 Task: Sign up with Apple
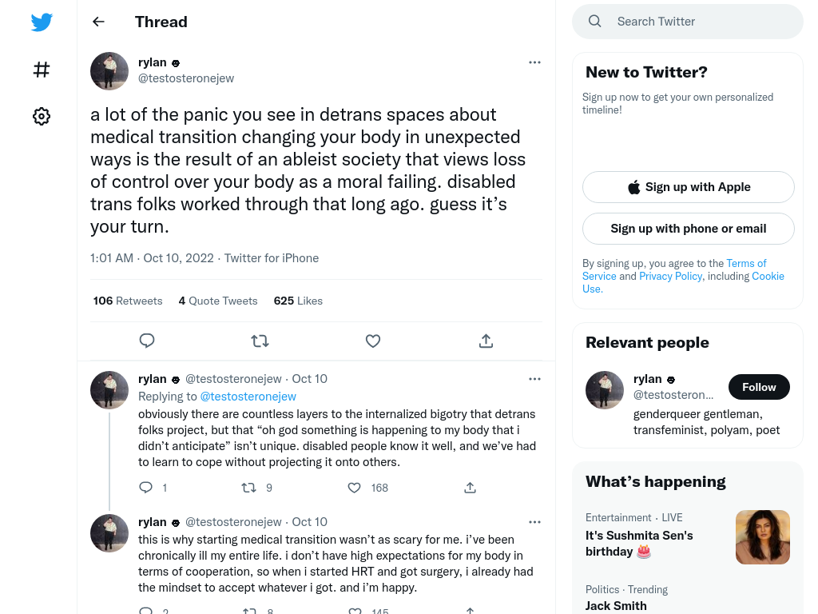click(689, 187)
